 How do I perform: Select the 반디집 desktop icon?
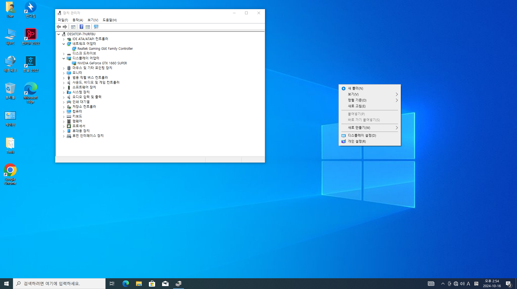click(x=31, y=9)
